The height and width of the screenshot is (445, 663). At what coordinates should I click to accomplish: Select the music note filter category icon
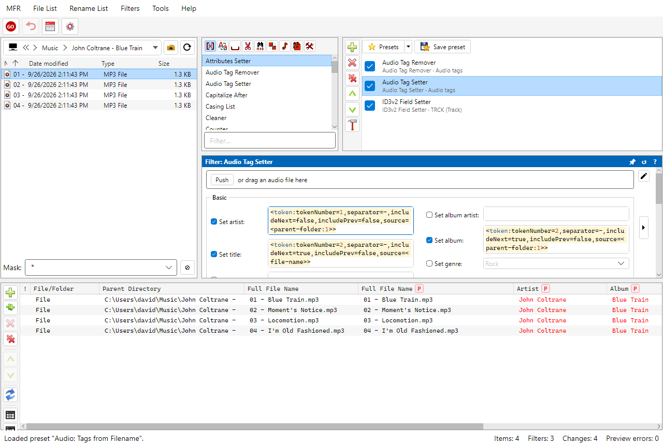coord(285,46)
